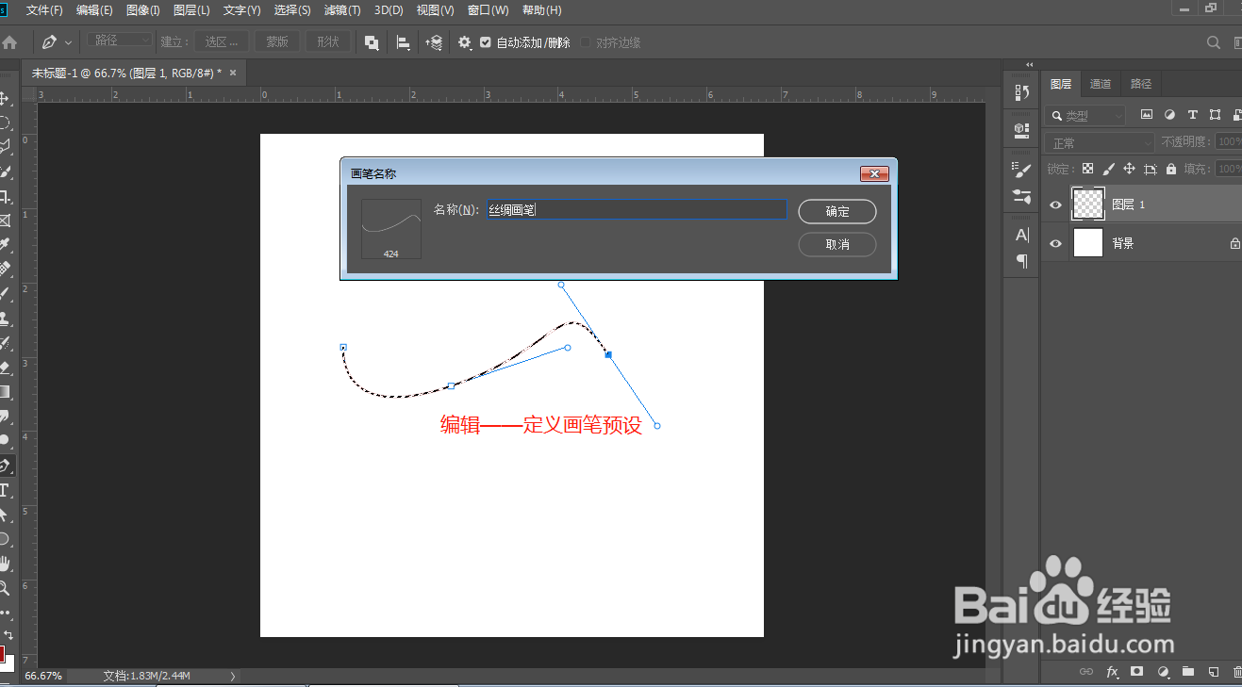
Task: Open the Character panel icon
Action: click(x=1021, y=235)
